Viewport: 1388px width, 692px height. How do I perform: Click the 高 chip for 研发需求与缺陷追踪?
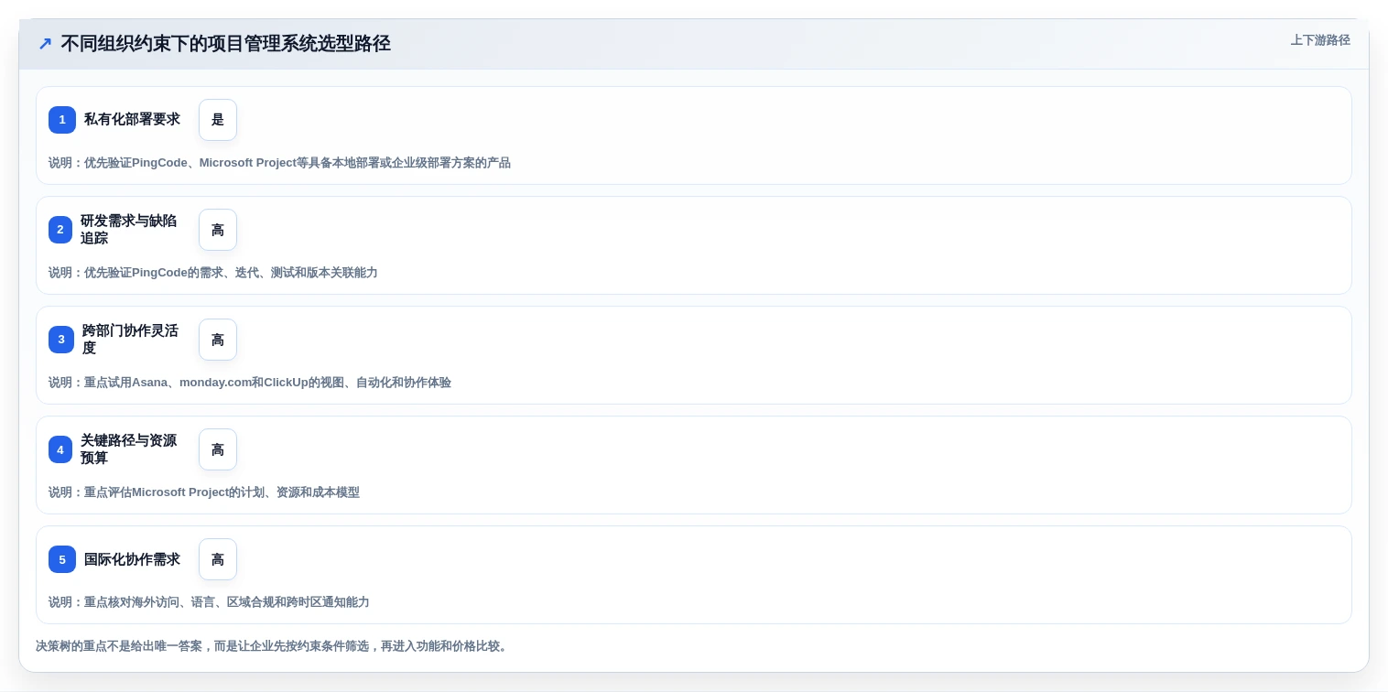[x=218, y=230]
